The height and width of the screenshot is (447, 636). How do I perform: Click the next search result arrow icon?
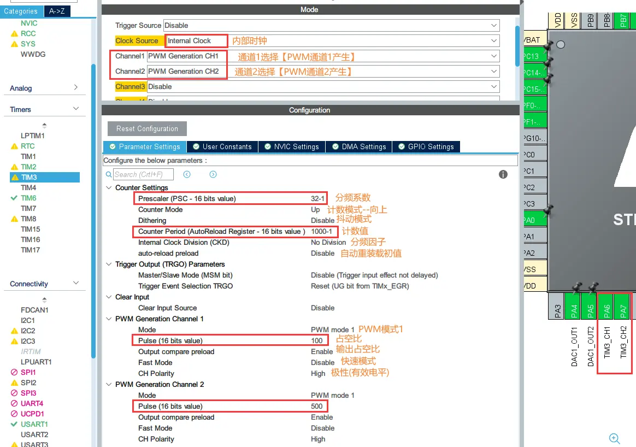pos(213,174)
